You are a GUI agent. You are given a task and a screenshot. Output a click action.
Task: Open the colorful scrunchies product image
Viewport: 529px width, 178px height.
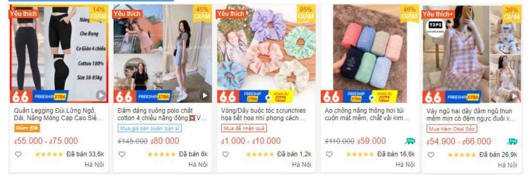point(266,54)
